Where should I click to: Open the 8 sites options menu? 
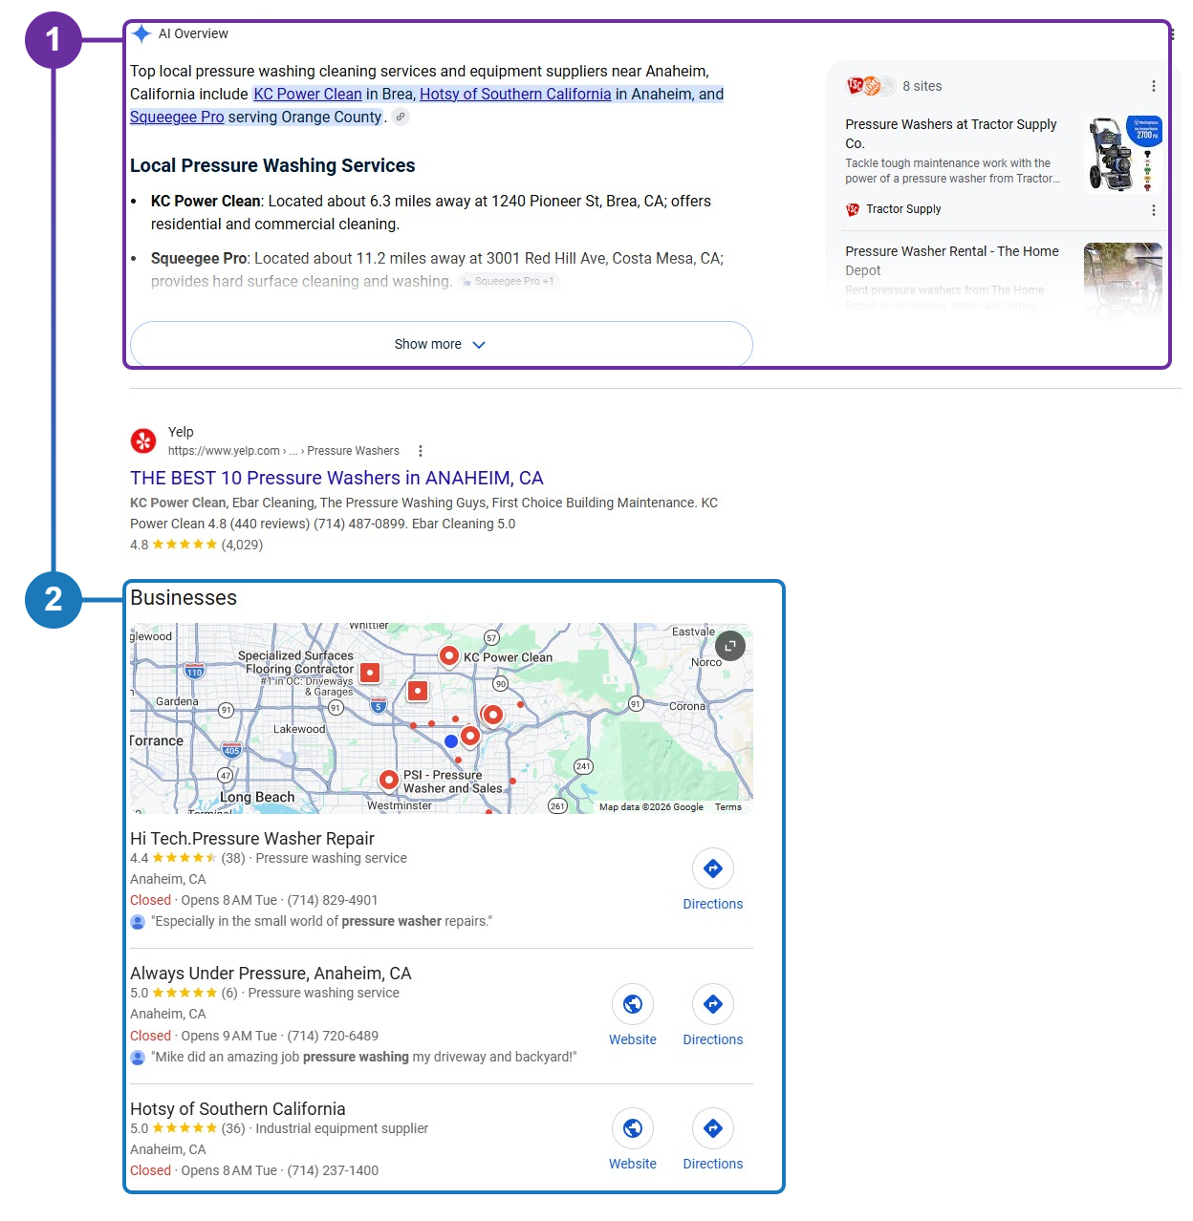(x=1154, y=86)
